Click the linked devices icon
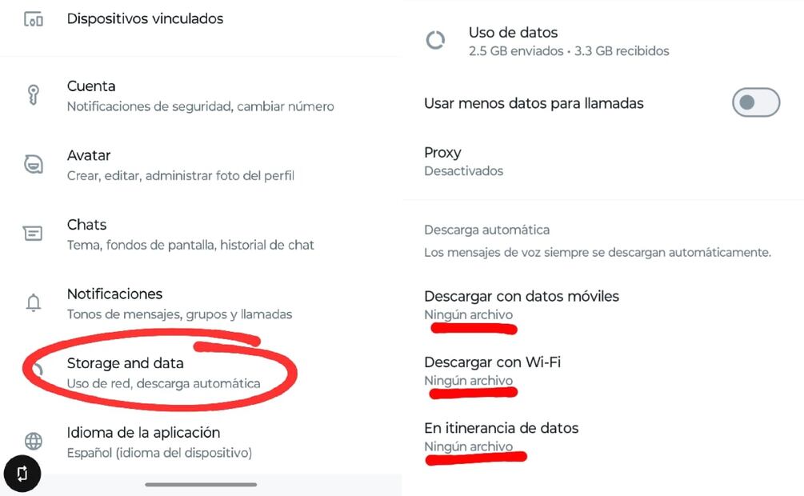The height and width of the screenshot is (496, 804). (34, 19)
